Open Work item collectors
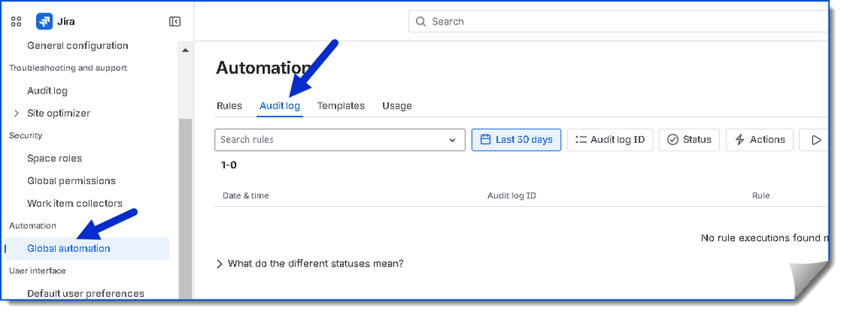Viewport: 841px width, 312px height. tap(75, 204)
